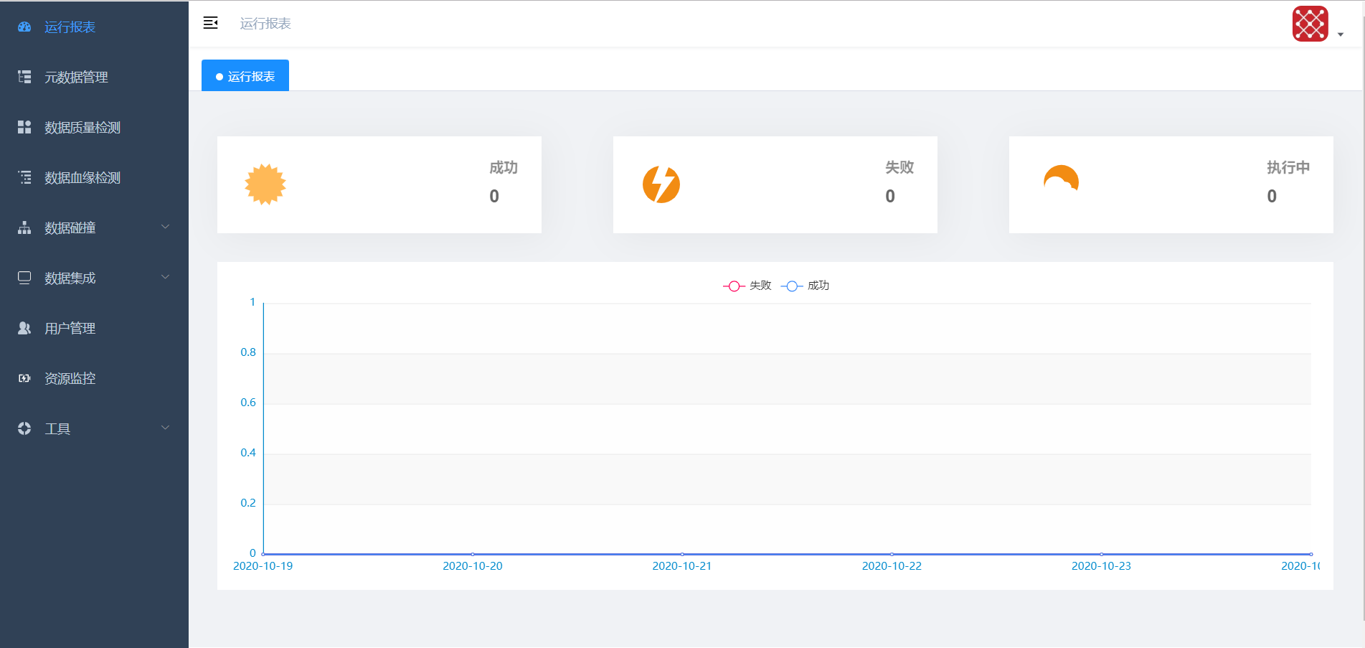Click the sun icon on 成功 card

[265, 184]
